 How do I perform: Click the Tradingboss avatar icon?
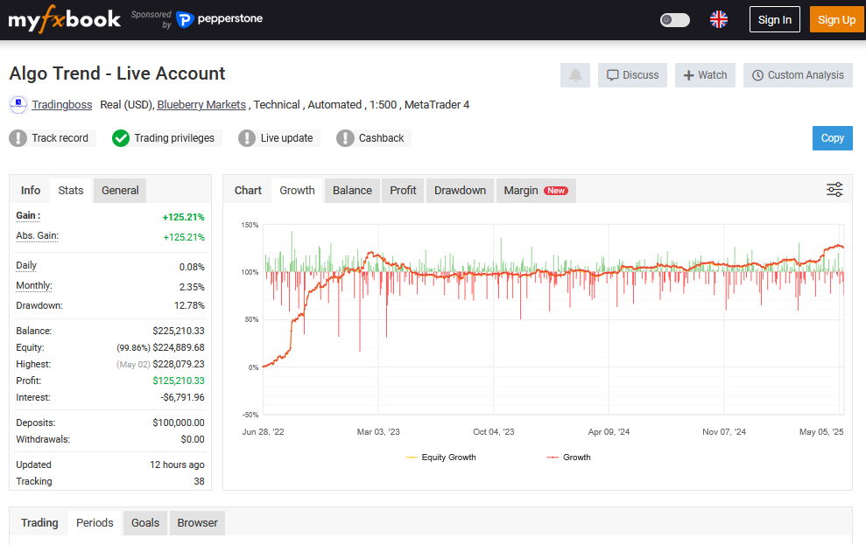click(18, 104)
